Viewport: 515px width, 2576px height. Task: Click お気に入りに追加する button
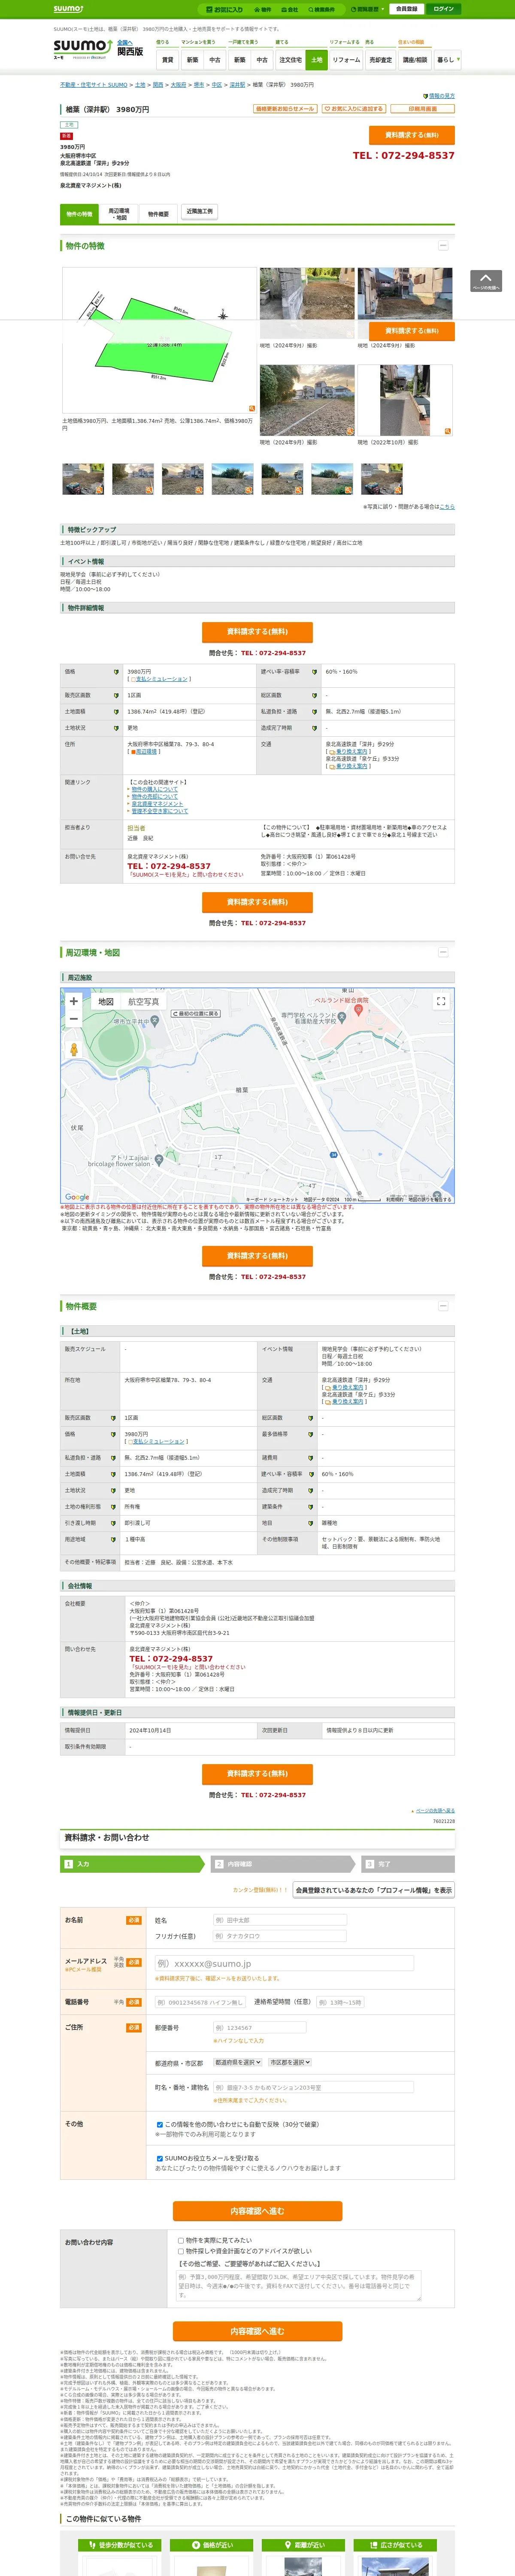[x=354, y=109]
